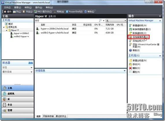The image size is (165, 121).
Task: Switch to the 作业 navigation view
Action: pyautogui.click(x=18, y=105)
